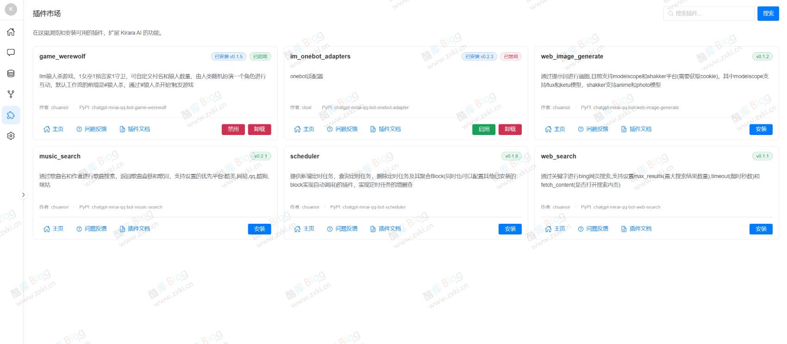This screenshot has width=787, height=344.
Task: Select the plugin puzzle sidebar icon
Action: (11, 115)
